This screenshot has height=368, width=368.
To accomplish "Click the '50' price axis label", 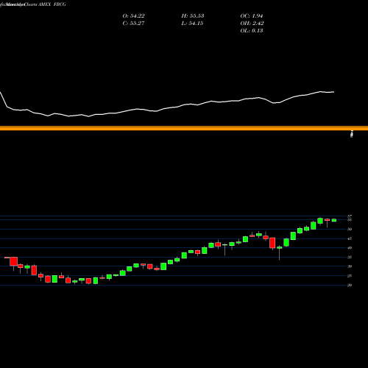I will tap(350, 229).
